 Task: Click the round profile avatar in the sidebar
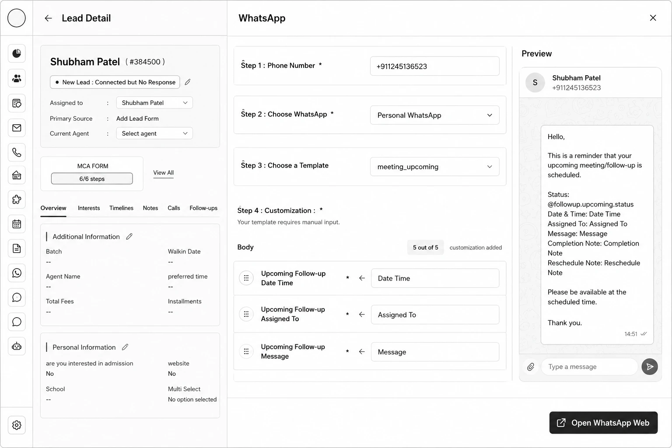[x=17, y=18]
